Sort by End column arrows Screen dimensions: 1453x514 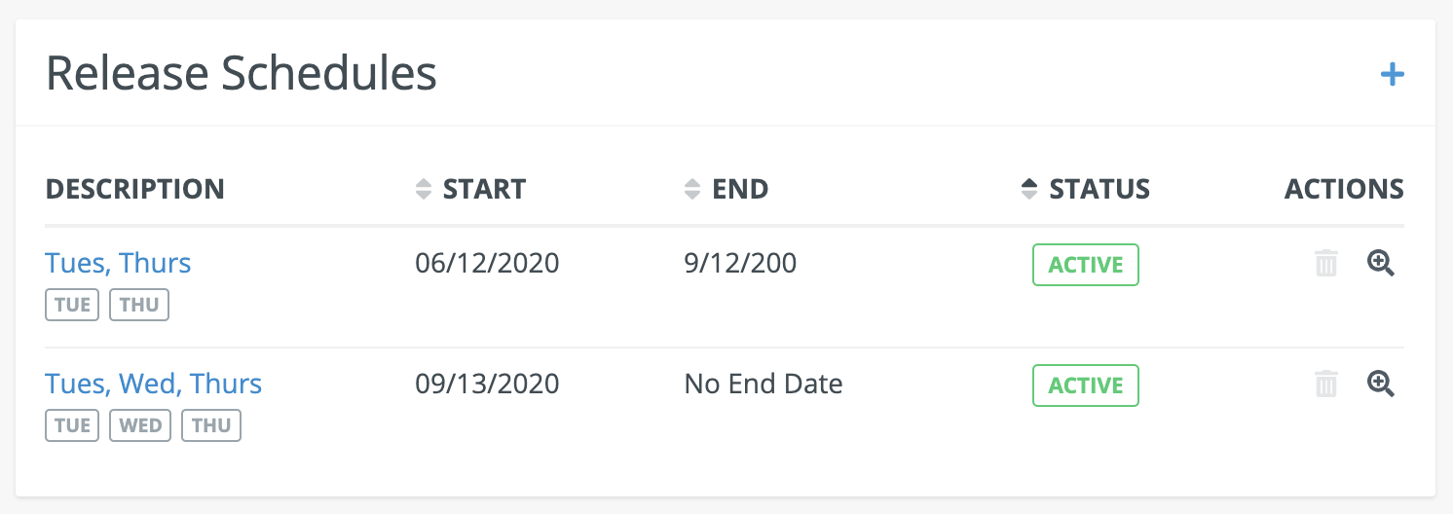pyautogui.click(x=691, y=189)
